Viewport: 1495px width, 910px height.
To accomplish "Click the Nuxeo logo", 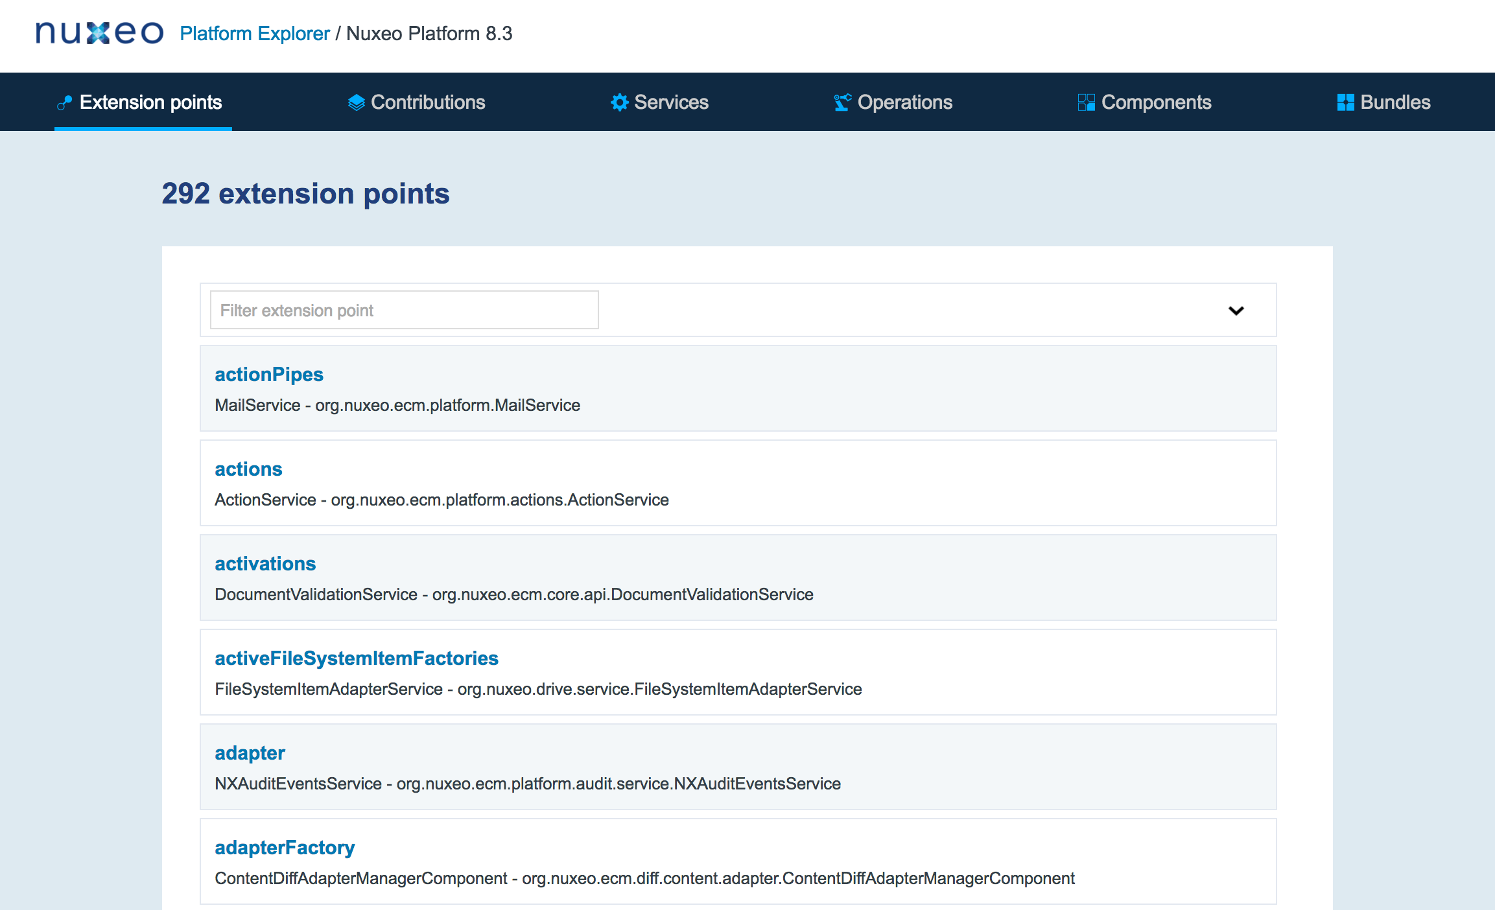I will click(x=99, y=32).
